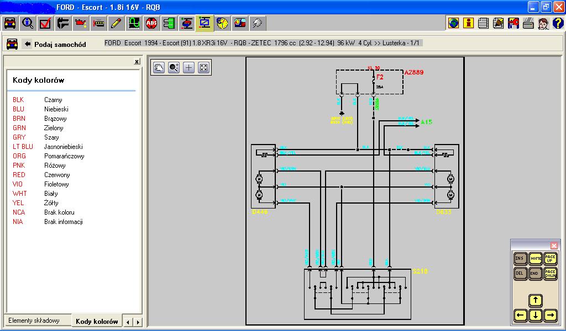Open the printer icon to print
Screen dimensions: 566x331
[x=528, y=23]
